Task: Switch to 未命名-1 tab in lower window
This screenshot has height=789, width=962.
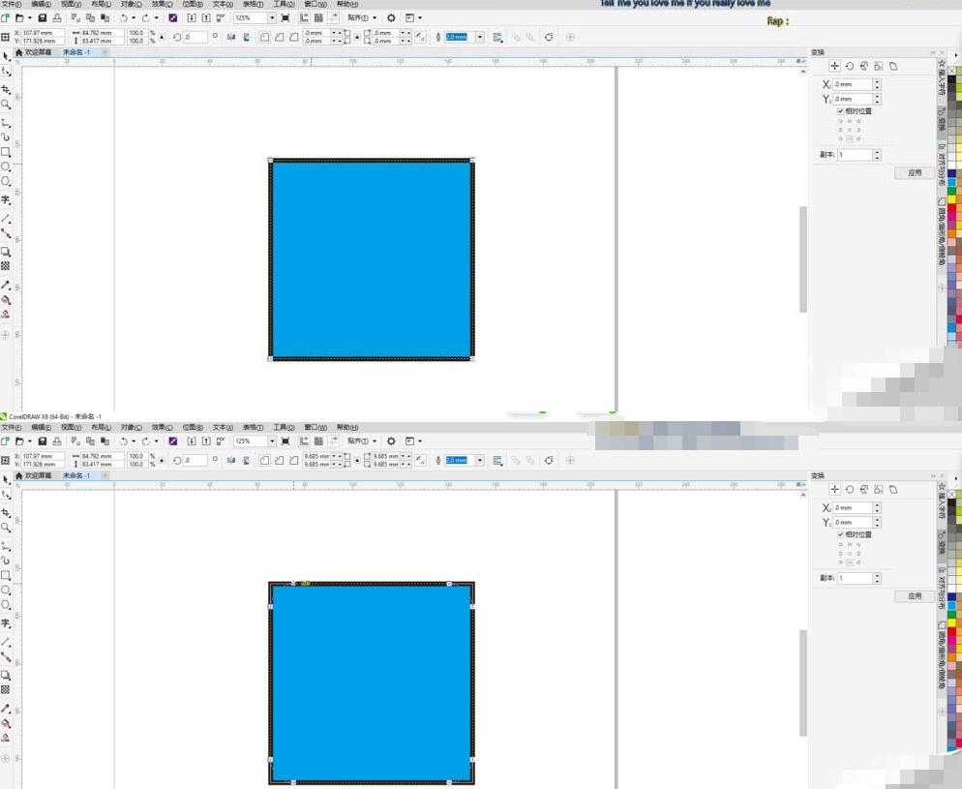Action: point(76,475)
